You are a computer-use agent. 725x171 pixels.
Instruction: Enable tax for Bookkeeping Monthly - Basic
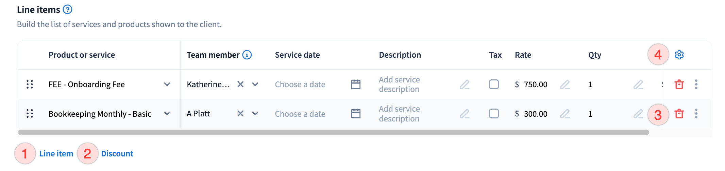pyautogui.click(x=494, y=114)
